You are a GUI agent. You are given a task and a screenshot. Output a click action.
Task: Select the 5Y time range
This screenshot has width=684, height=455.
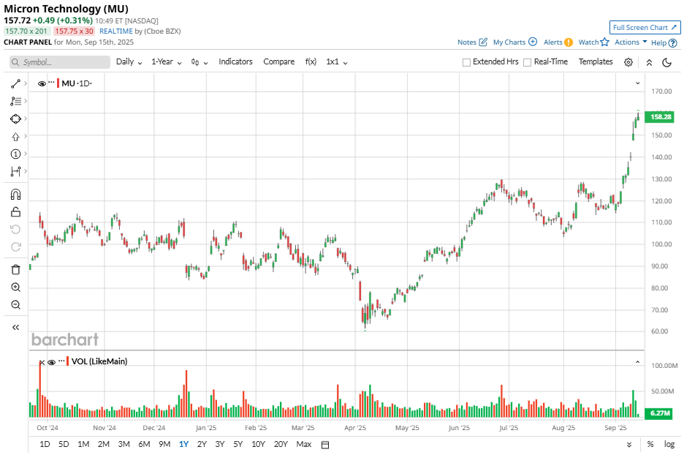[x=237, y=444]
